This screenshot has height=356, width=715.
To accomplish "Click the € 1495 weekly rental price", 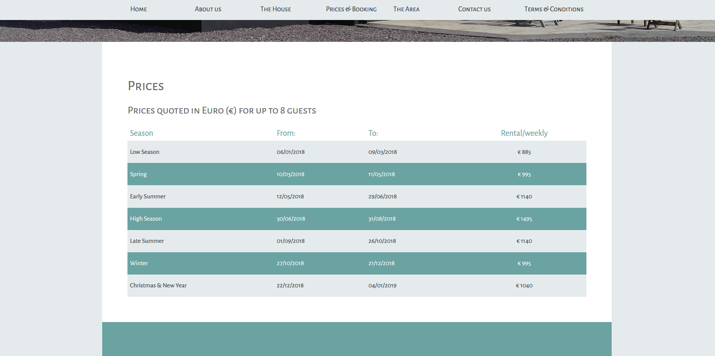I will tap(524, 219).
